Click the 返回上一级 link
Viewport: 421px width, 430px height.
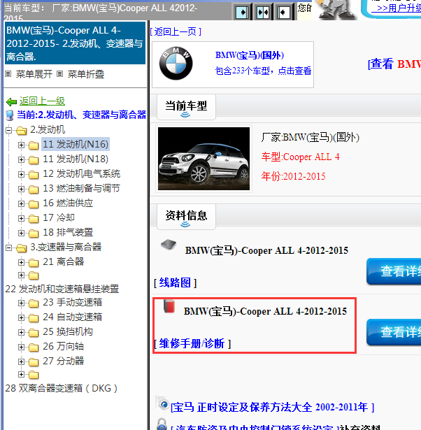point(42,101)
